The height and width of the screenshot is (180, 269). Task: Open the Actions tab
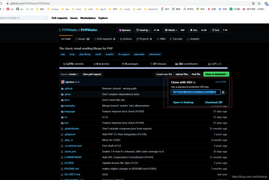pos(126,39)
